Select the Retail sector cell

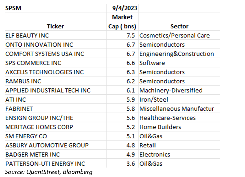point(148,145)
